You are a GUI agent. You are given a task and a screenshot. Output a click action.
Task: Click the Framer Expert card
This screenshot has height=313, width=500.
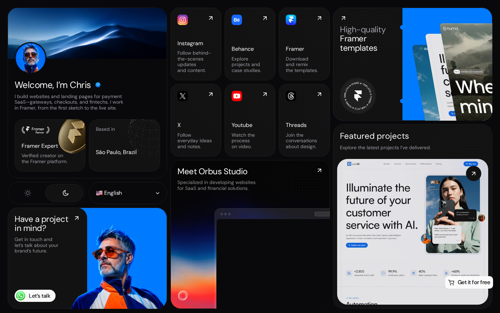coord(50,145)
